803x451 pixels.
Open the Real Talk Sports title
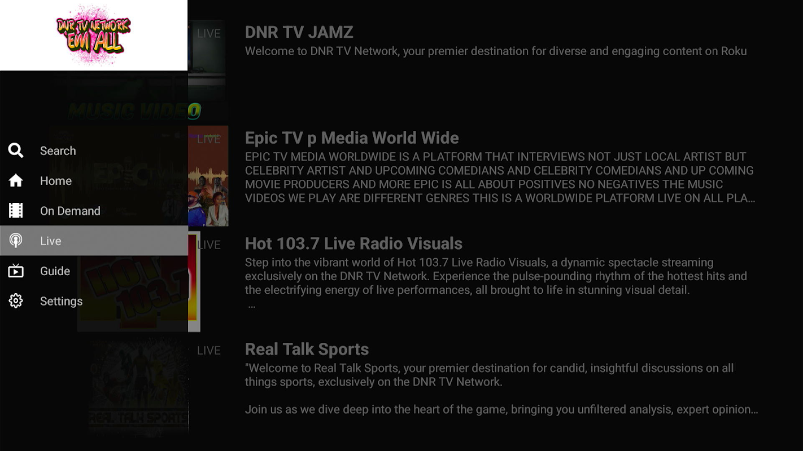tap(307, 349)
